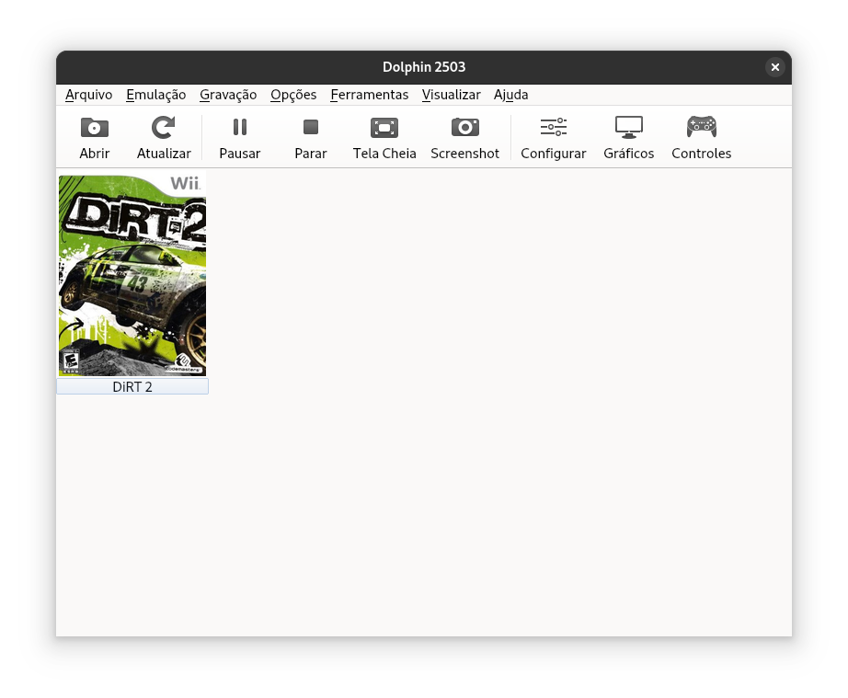Open Gráficos monitor icon
Screen dimensions: 848x698
tap(628, 127)
